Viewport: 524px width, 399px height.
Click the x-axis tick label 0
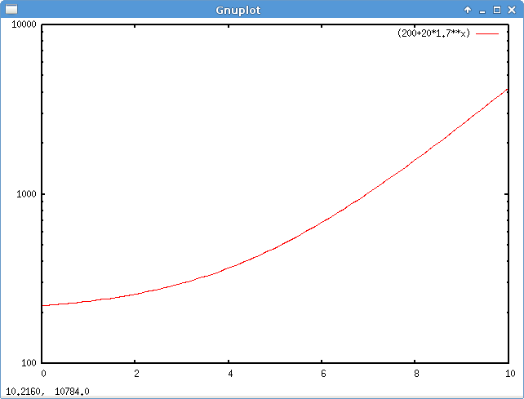(x=43, y=375)
